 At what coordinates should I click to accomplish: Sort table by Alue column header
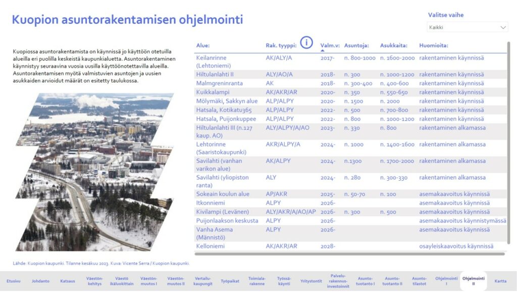coord(202,45)
